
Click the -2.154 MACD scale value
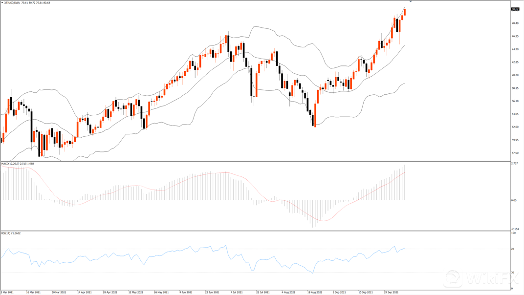(x=514, y=229)
